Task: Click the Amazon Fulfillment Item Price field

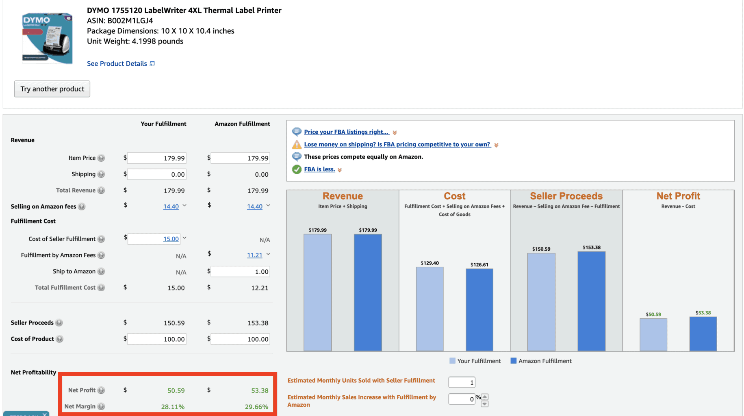Action: (241, 158)
